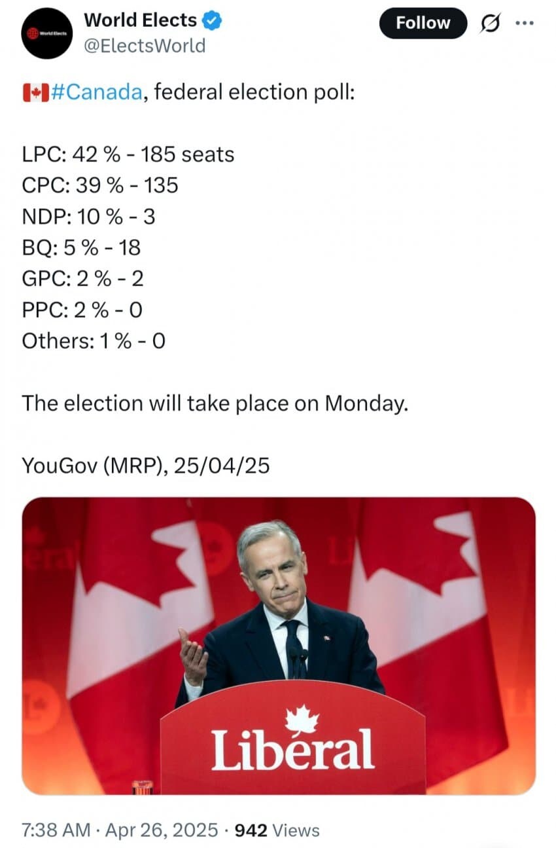Click the YouGov (MRP) source line
Image resolution: width=556 pixels, height=848 pixels.
click(145, 465)
